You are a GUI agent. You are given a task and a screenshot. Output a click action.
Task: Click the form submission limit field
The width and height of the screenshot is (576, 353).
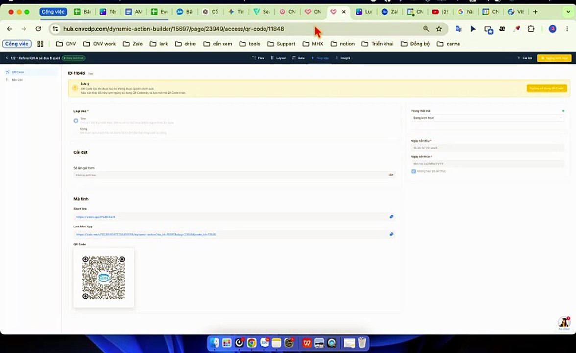[234, 175]
